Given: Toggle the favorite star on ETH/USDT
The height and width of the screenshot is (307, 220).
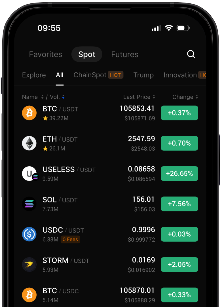Looking at the screenshot, I should (45, 148).
